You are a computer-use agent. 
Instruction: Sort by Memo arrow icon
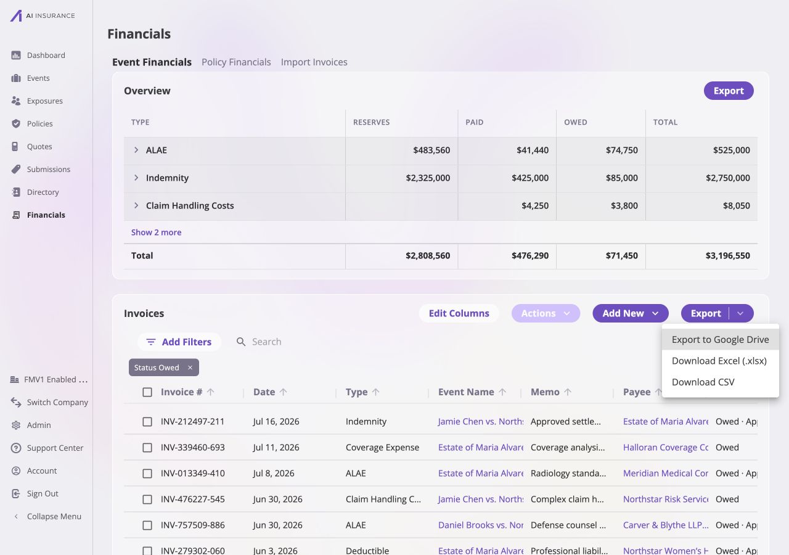pyautogui.click(x=568, y=392)
